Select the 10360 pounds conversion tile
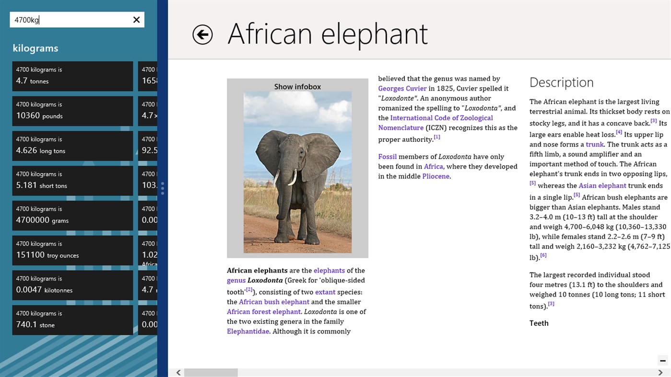This screenshot has width=671, height=377. click(72, 111)
